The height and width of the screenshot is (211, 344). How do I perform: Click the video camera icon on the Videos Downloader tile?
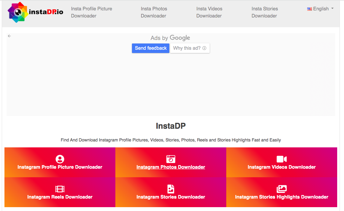(282, 159)
